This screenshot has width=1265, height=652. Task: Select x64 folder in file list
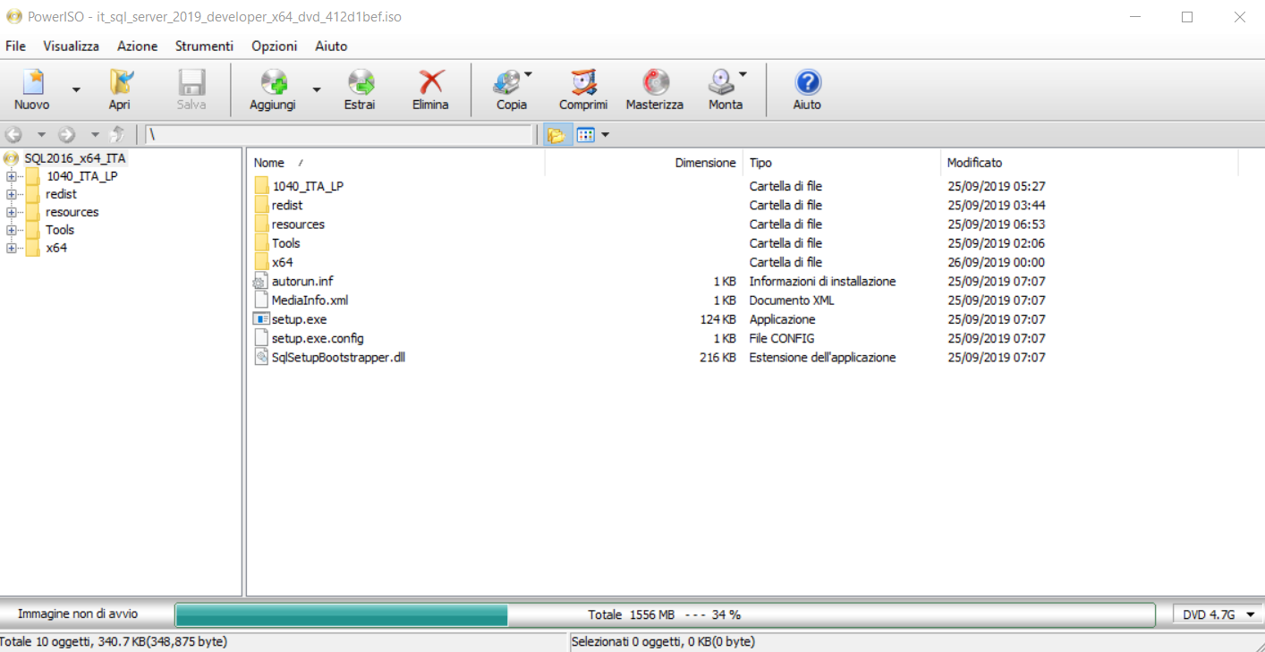point(282,262)
